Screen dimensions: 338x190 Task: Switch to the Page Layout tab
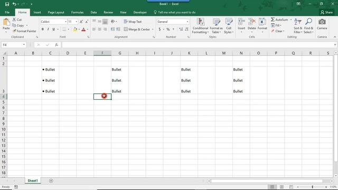point(56,12)
